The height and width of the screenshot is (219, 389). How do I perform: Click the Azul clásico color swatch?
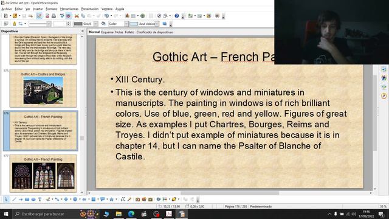point(134,24)
